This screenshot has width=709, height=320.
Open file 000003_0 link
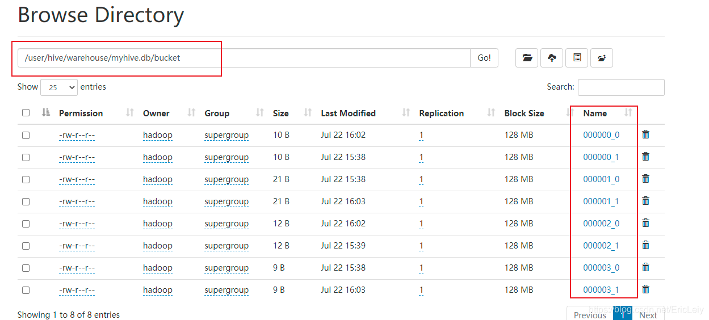point(601,268)
